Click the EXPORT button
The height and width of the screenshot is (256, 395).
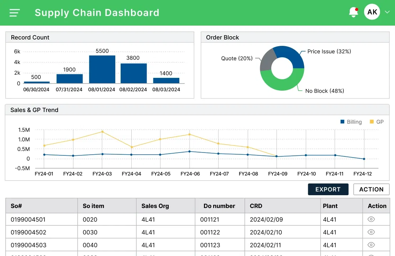[x=328, y=189]
